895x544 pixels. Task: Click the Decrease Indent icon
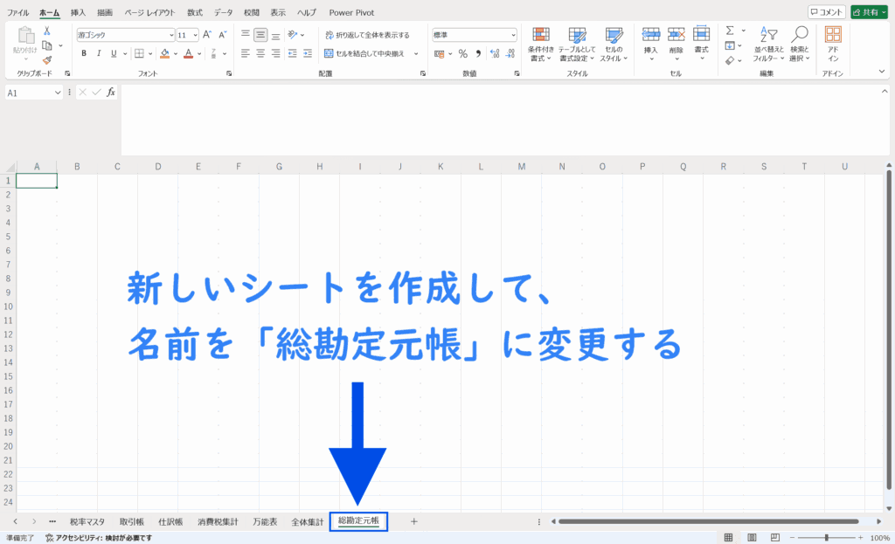[x=292, y=53]
